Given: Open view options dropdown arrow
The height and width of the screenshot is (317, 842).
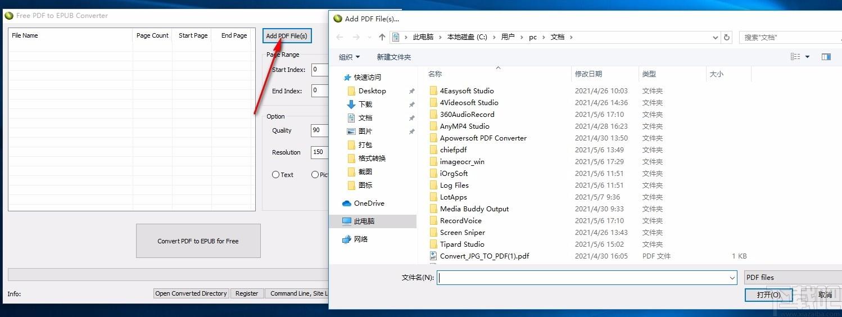Looking at the screenshot, I should coord(807,57).
